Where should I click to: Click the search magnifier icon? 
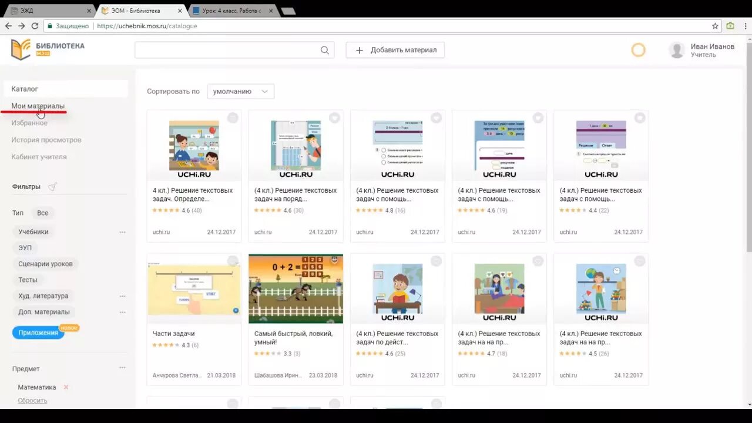(x=325, y=50)
